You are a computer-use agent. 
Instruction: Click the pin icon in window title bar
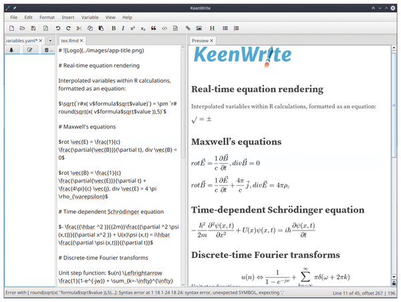pyautogui.click(x=15, y=8)
